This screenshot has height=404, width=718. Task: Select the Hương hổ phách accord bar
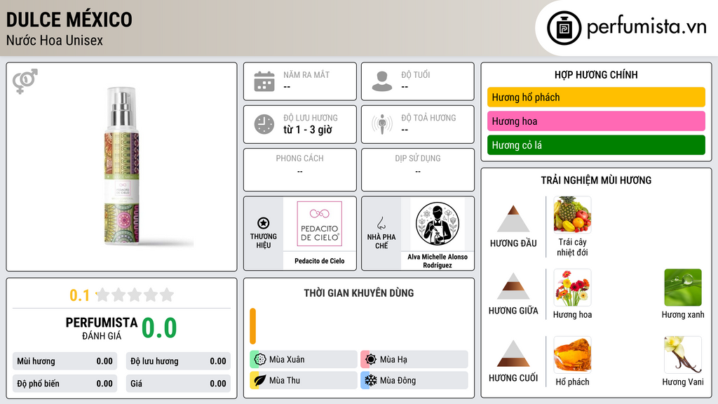(596, 97)
